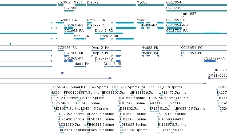
Task: Click the SD19144.5prime EST feature
Action: (79, 101)
